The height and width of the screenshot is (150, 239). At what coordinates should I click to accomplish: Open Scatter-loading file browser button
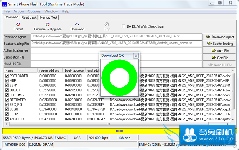[x=220, y=44]
